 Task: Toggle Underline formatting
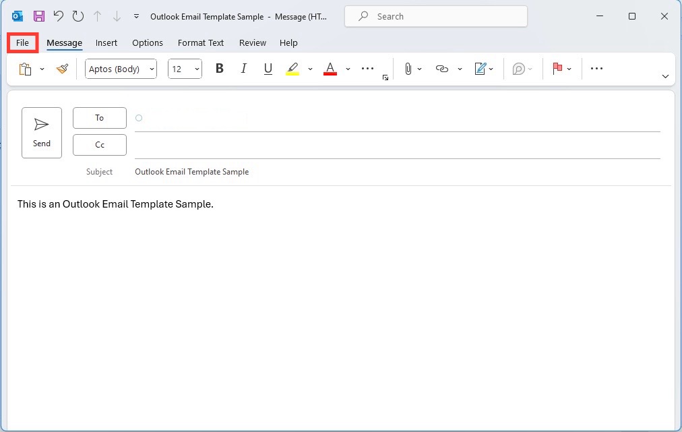point(268,68)
